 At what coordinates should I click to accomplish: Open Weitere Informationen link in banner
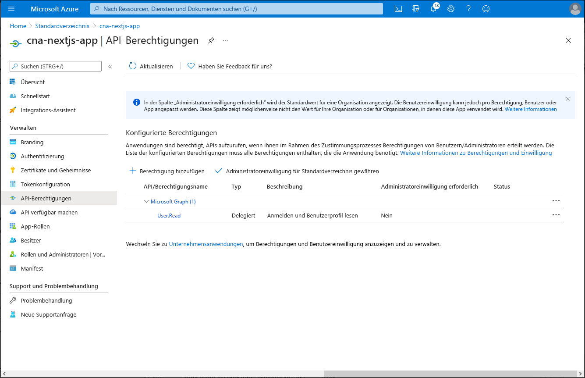(x=531, y=109)
